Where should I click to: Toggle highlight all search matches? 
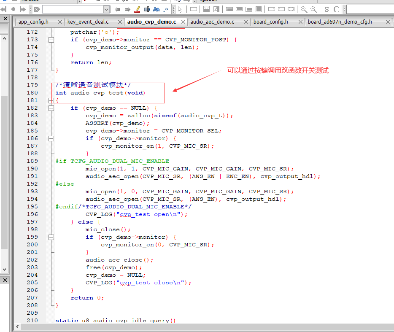click(137, 10)
